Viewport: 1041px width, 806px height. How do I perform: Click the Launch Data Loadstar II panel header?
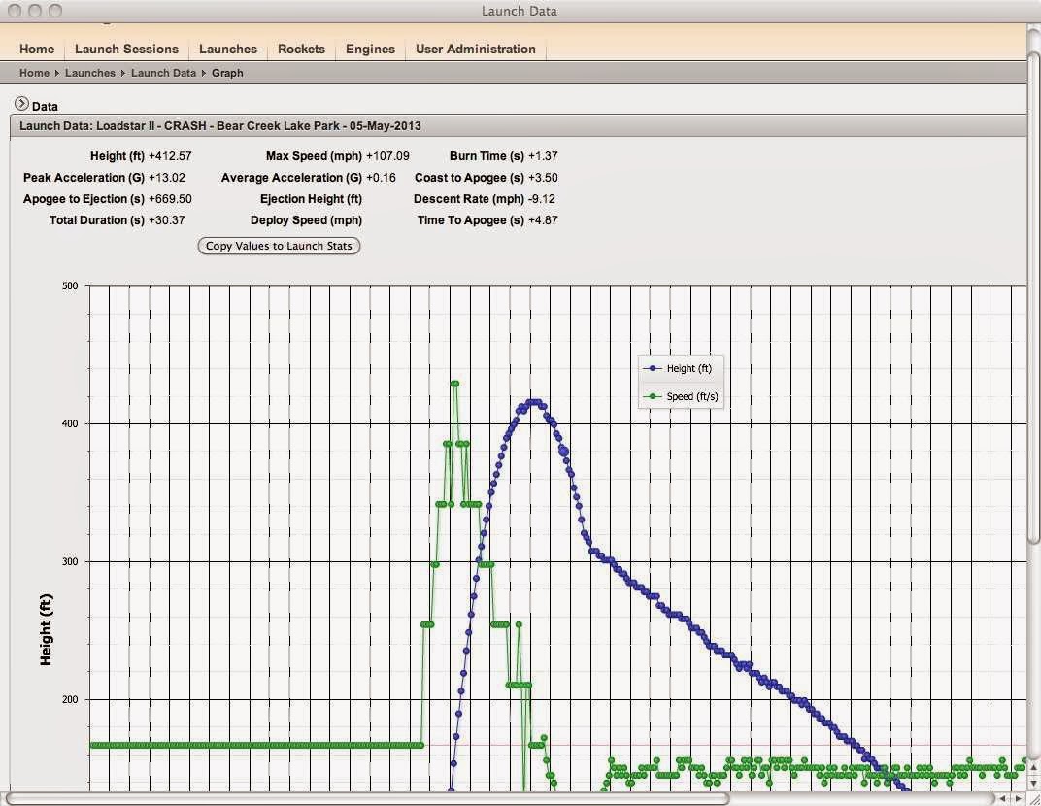pyautogui.click(x=519, y=126)
